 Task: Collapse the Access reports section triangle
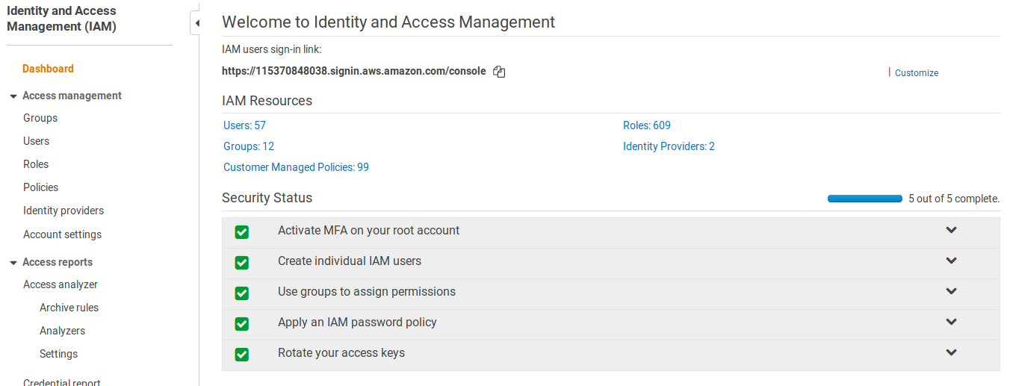click(x=13, y=263)
